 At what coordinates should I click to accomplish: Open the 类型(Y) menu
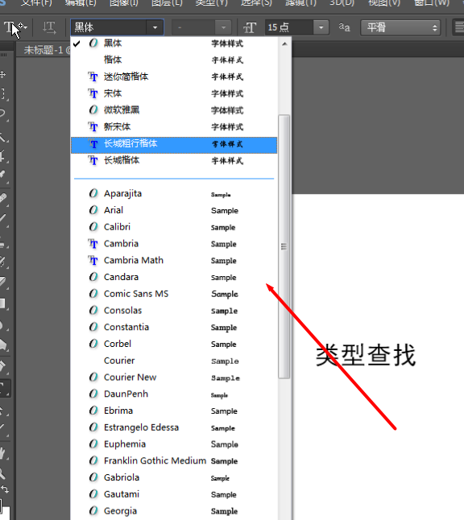click(x=211, y=3)
